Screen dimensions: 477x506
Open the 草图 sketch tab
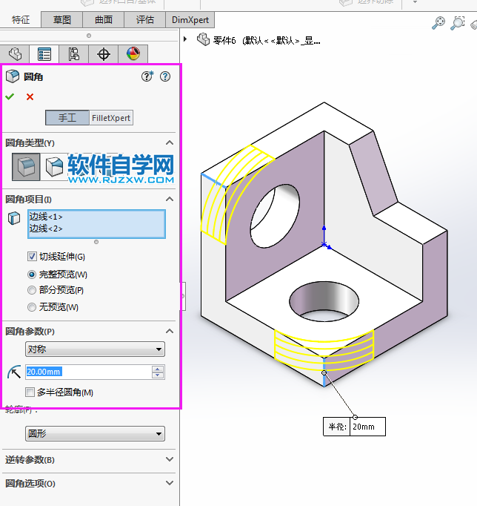[61, 20]
